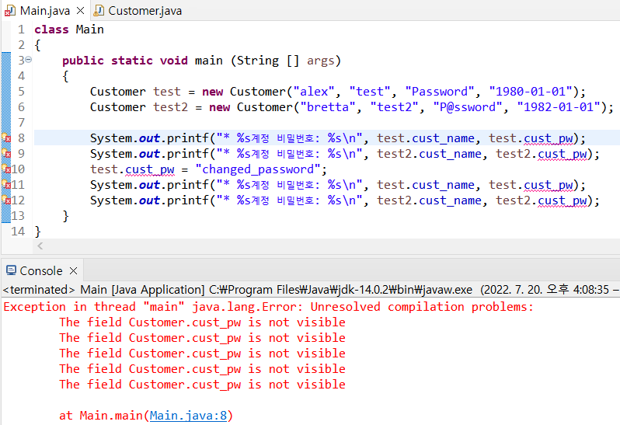Click the underlined cust_pw on line 8
620x425 pixels.
[549, 138]
